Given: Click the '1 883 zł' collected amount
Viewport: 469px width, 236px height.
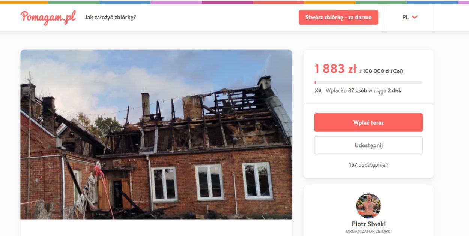Looking at the screenshot, I should [335, 69].
